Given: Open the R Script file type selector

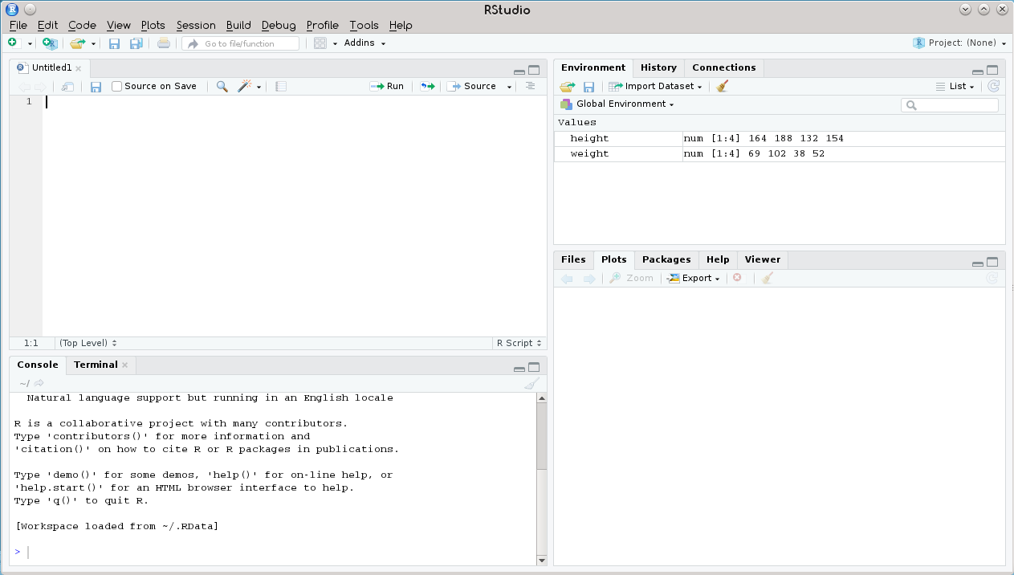Looking at the screenshot, I should pos(519,343).
